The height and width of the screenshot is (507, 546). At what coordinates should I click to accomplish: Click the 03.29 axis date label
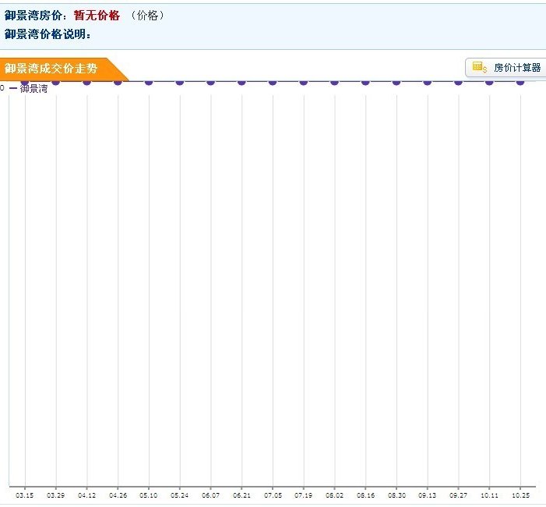pyautogui.click(x=56, y=495)
